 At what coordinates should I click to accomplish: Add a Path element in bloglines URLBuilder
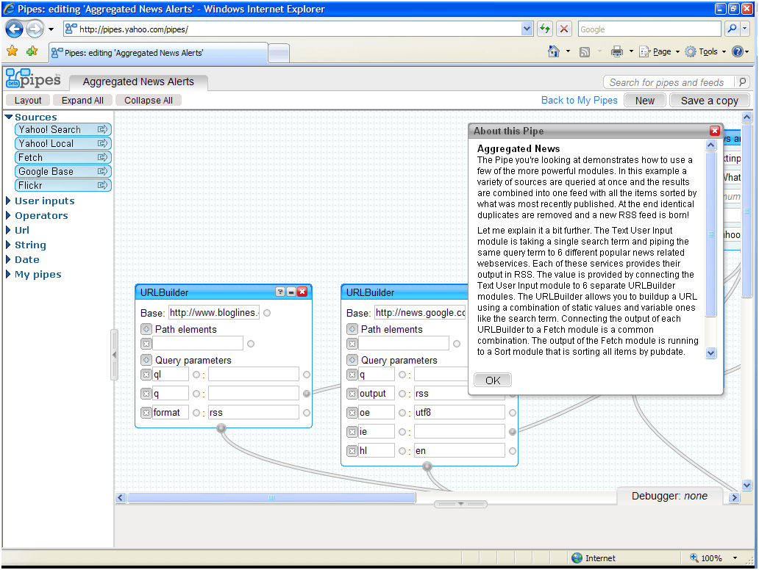coord(146,329)
